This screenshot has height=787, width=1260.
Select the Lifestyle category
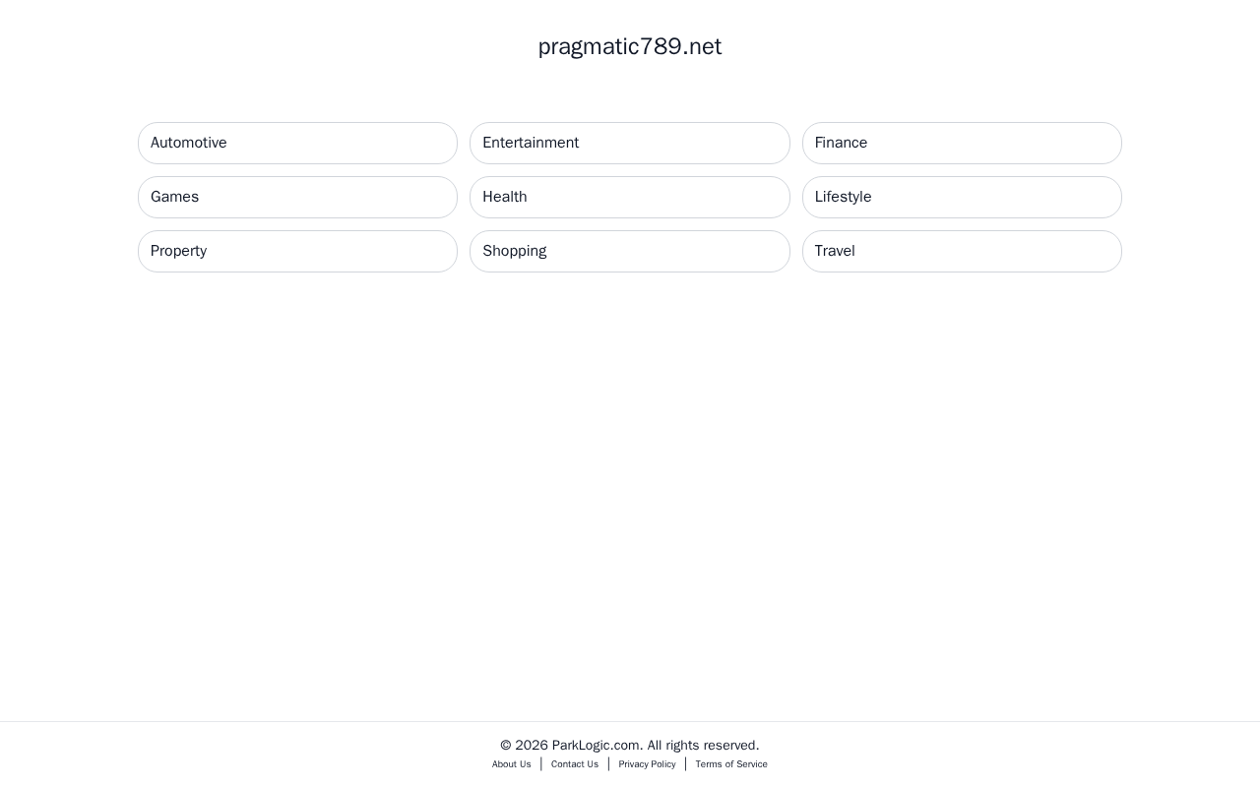[962, 197]
